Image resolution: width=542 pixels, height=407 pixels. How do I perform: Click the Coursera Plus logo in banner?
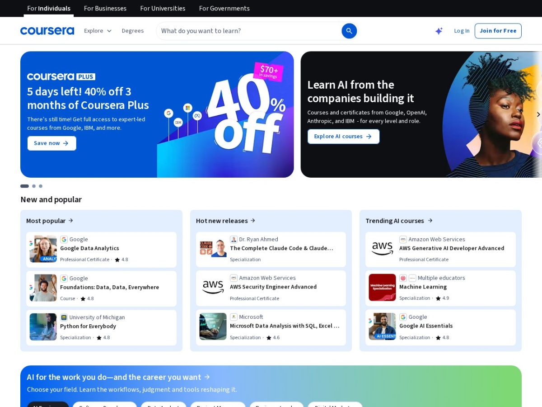click(x=61, y=76)
